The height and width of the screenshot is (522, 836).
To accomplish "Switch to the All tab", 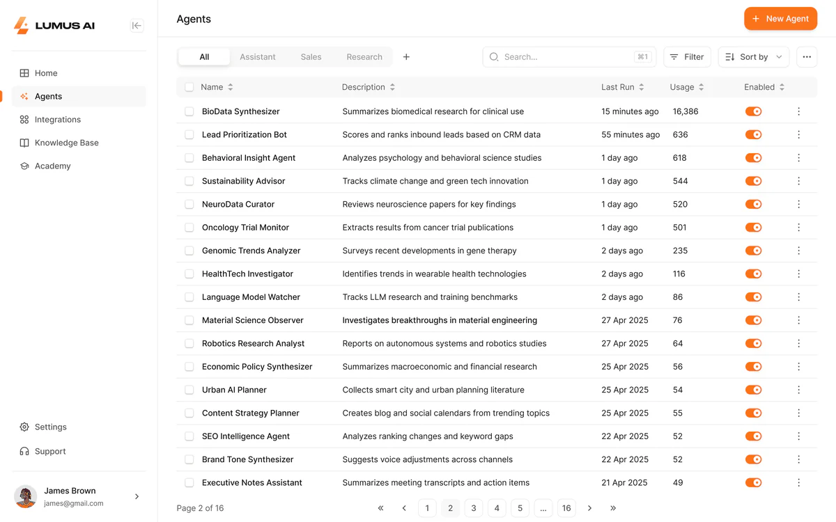I will (204, 57).
